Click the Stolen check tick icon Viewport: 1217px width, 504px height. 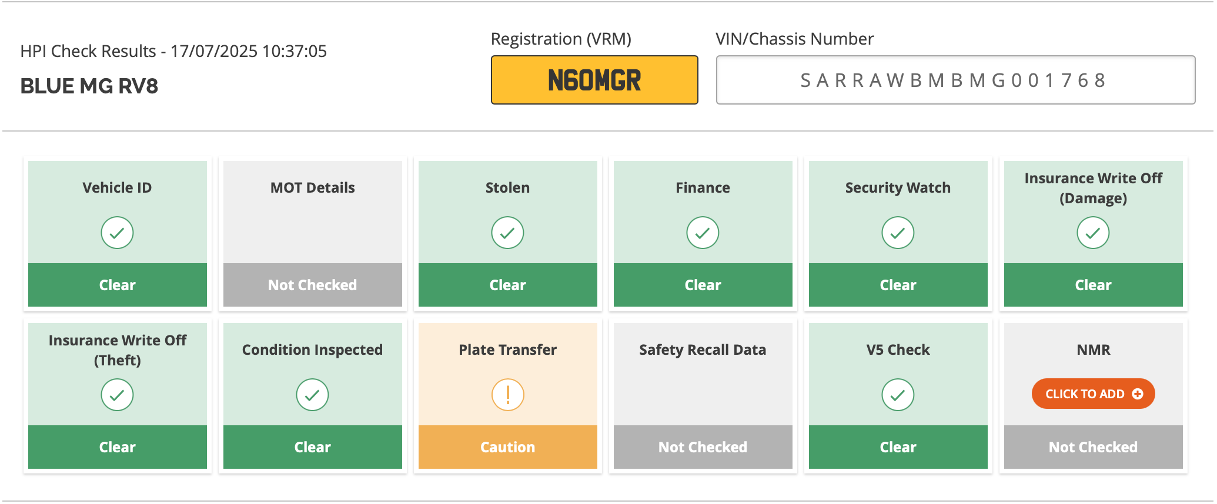[507, 233]
